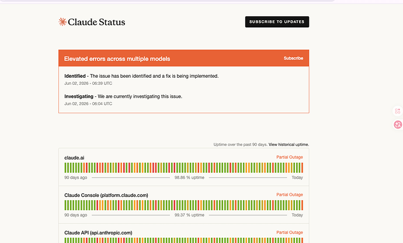Click the Claude Status logo

click(x=92, y=22)
